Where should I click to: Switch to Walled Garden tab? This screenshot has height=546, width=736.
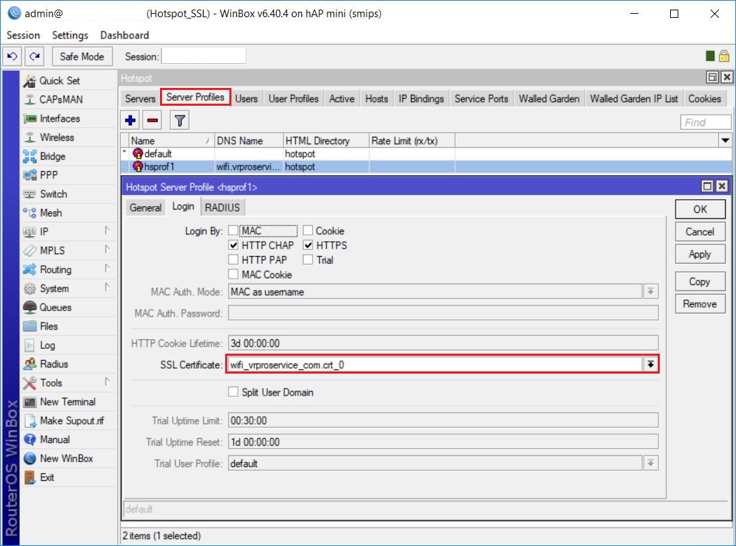[549, 99]
